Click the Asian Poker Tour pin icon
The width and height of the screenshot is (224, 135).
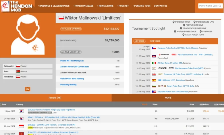[x=184, y=35]
